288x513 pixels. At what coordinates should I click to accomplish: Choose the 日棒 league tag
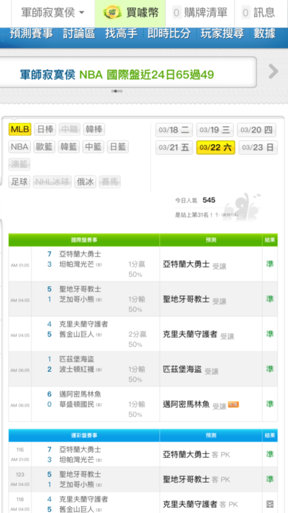(x=45, y=129)
